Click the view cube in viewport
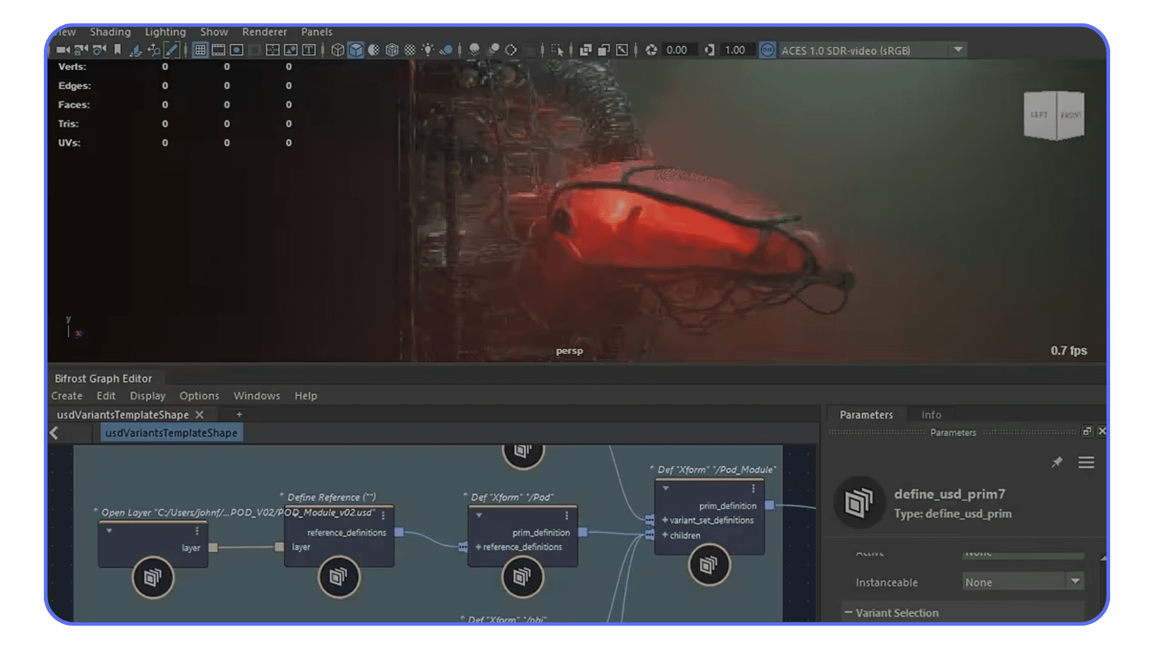 tap(1054, 115)
